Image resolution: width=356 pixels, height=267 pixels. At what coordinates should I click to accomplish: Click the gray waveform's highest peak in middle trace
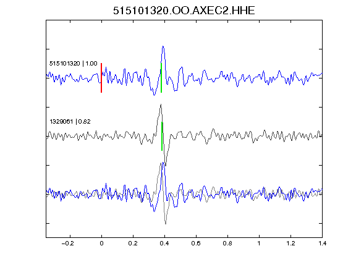[161, 104]
